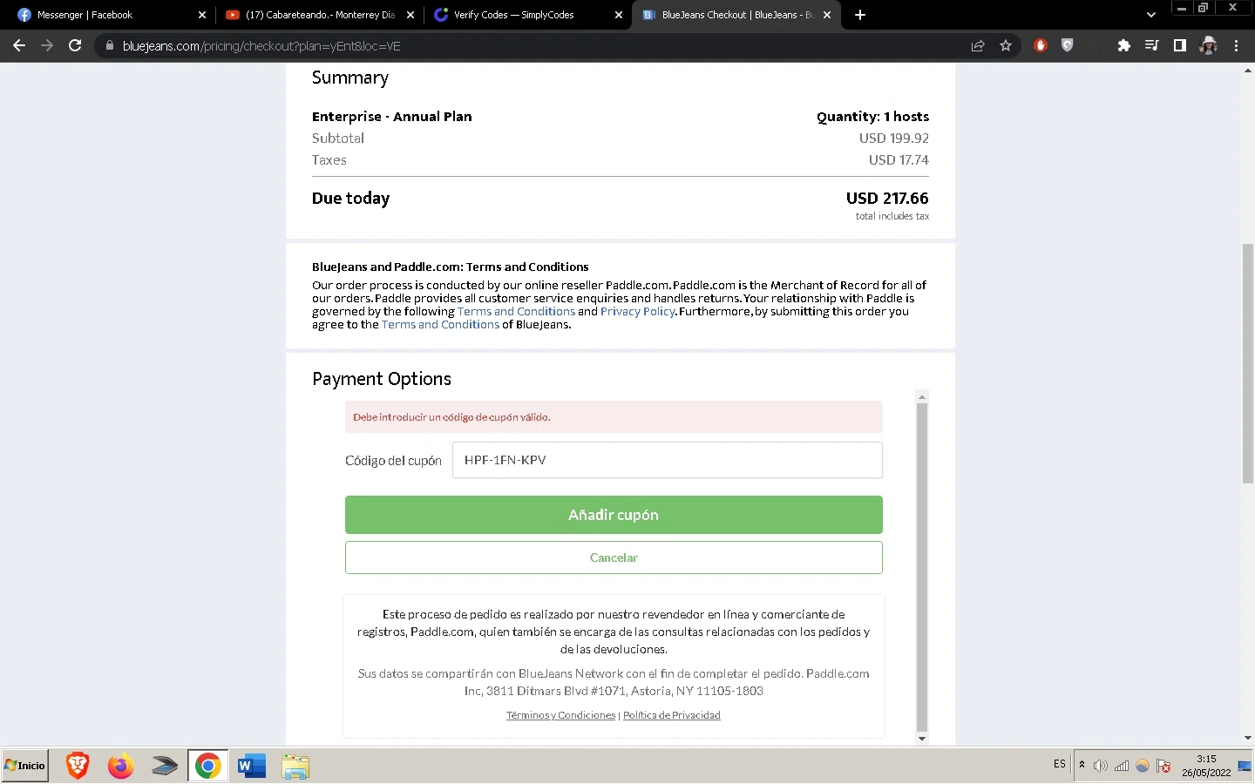Close the Verify Codes tab

[618, 15]
